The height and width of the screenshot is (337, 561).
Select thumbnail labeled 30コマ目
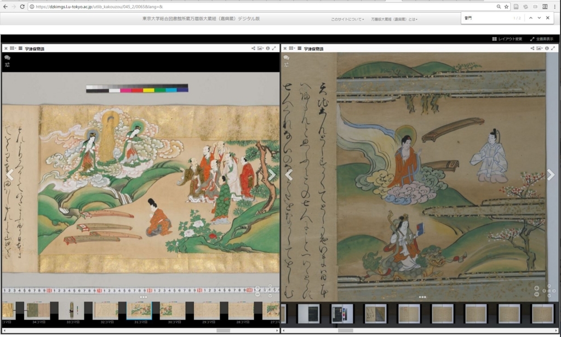tap(174, 311)
